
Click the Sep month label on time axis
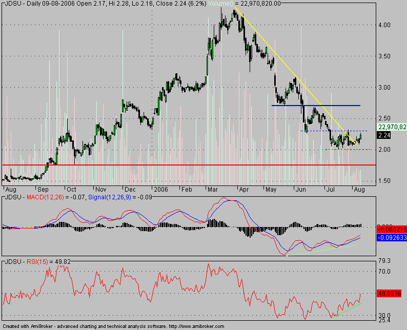pos(43,190)
